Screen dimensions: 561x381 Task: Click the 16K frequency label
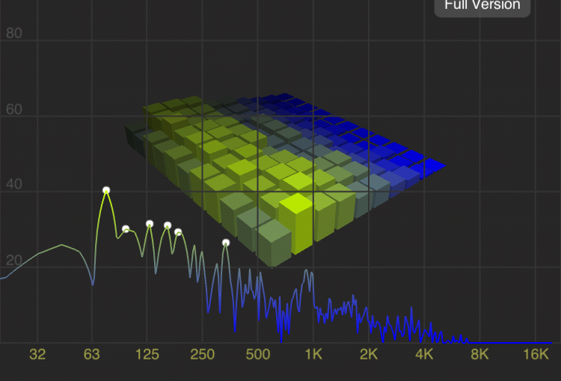(536, 355)
